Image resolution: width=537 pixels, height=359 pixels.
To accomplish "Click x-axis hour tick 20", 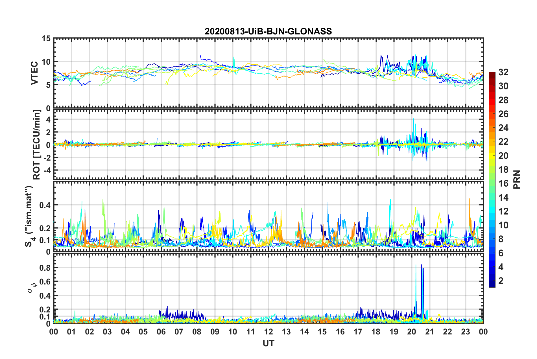I will pyautogui.click(x=412, y=332).
